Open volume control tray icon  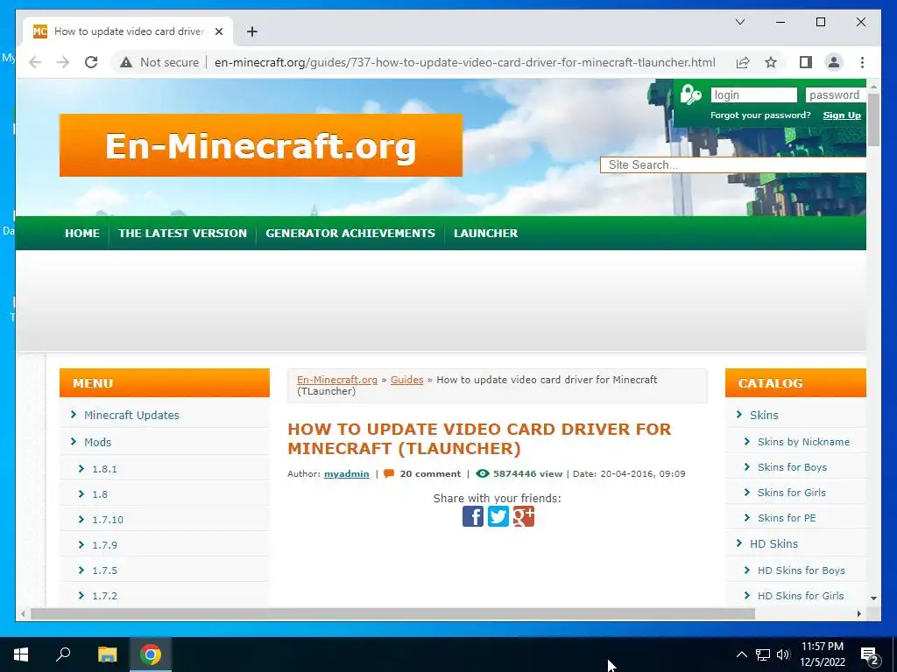(783, 654)
